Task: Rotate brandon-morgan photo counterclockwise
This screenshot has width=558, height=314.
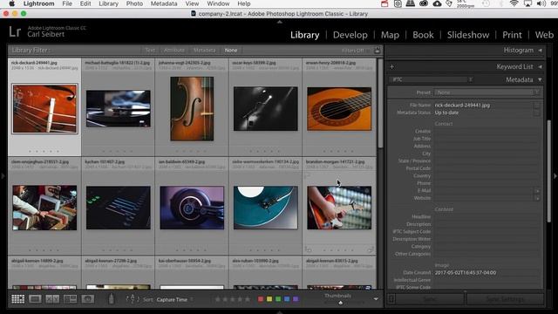Action: tap(308, 249)
